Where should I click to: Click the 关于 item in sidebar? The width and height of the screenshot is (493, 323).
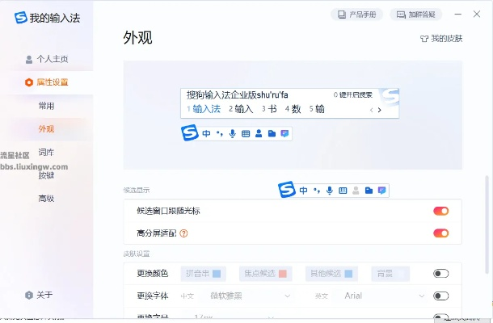[40, 295]
